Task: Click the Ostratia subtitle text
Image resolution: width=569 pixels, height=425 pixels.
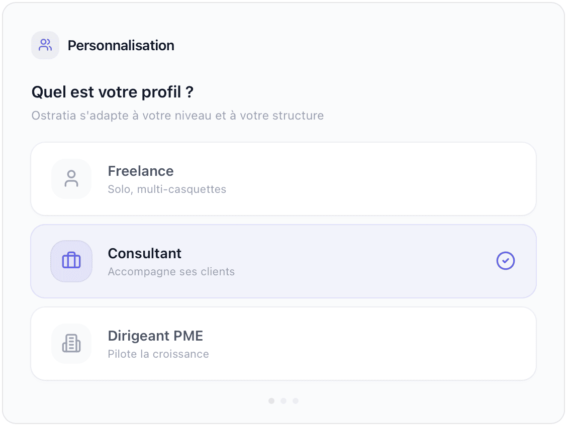Action: click(x=177, y=116)
